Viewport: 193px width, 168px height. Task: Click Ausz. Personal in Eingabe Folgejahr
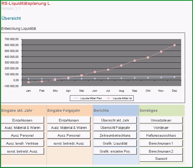click(x=69, y=135)
